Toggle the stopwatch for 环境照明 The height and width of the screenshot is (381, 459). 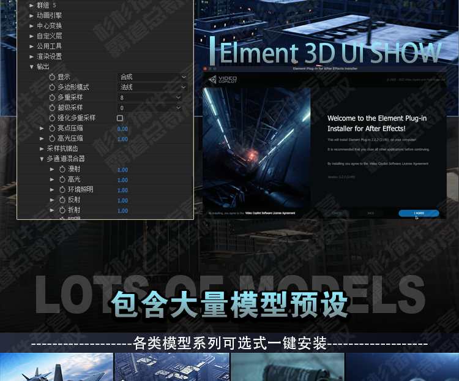62,190
